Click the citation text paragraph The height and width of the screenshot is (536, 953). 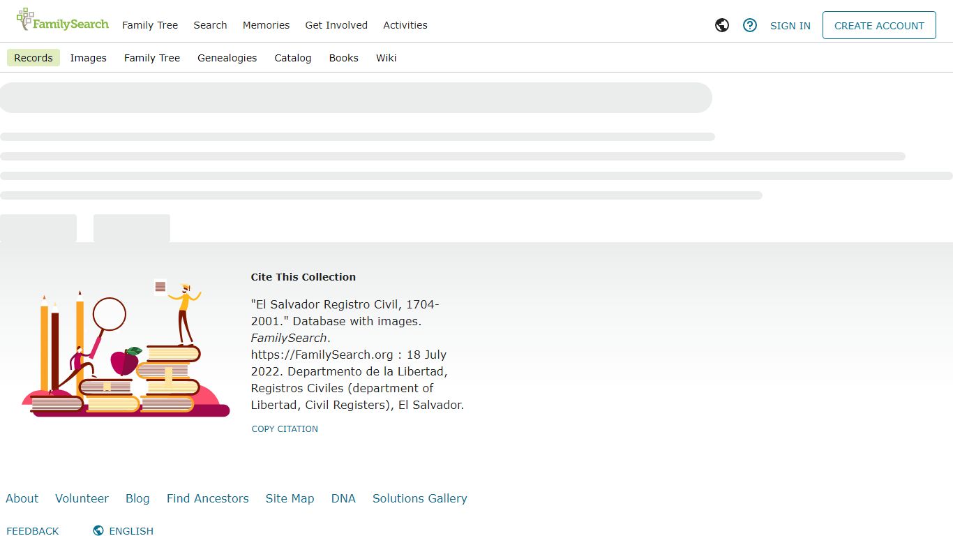tap(358, 355)
